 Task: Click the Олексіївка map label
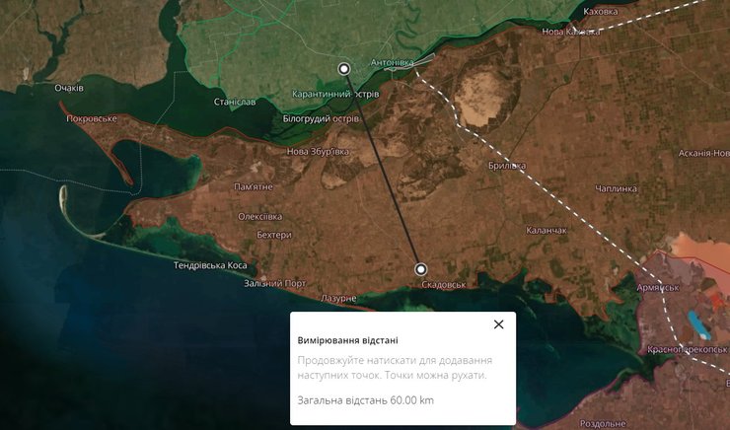(260, 216)
